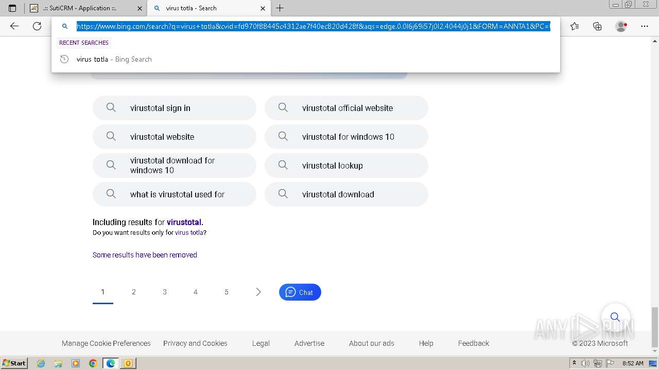Close the SutiCRM Application tab

140,8
